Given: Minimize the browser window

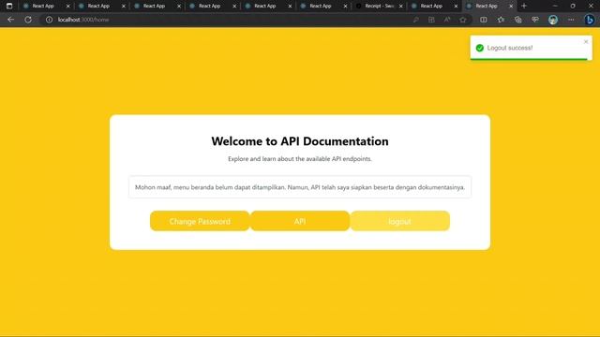Looking at the screenshot, I should (x=555, y=6).
